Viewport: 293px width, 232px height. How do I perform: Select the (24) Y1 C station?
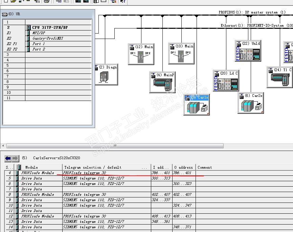[280, 78]
